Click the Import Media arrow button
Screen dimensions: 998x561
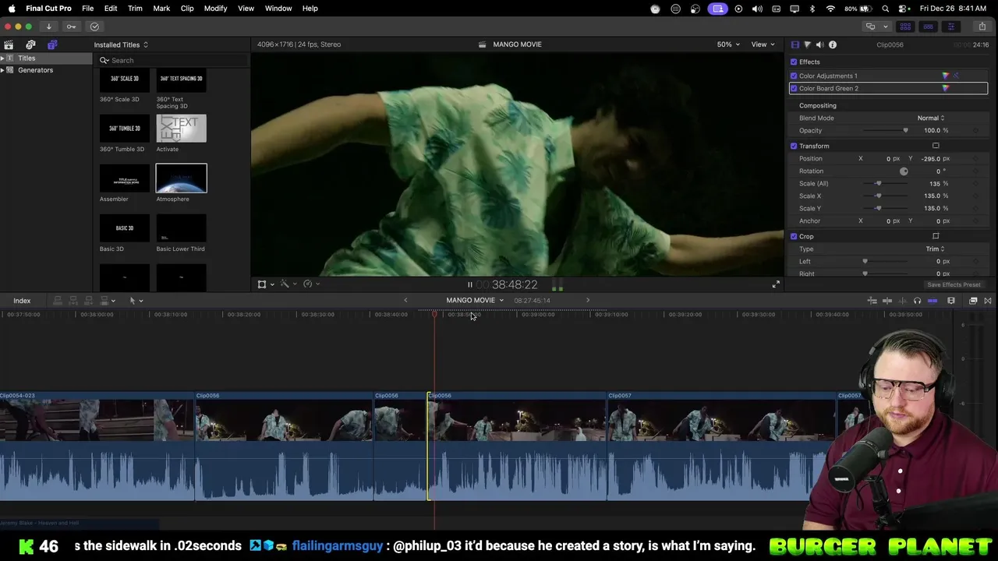coord(48,26)
